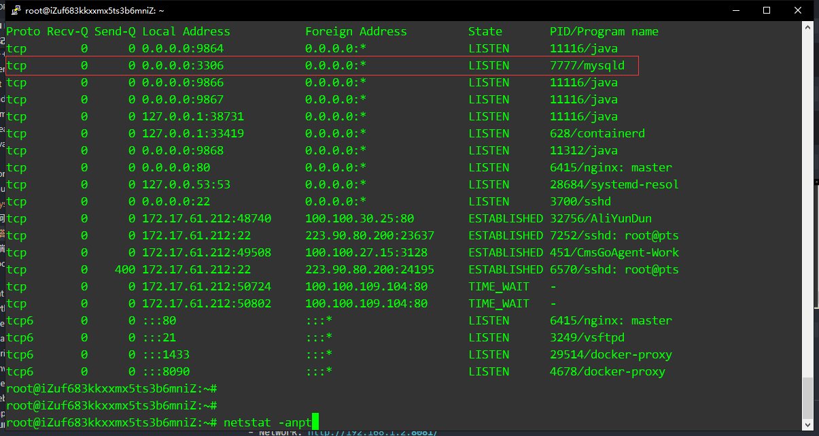Click the 6570/sshd: root@pts entry
This screenshot has height=436, width=819.
[x=614, y=269]
